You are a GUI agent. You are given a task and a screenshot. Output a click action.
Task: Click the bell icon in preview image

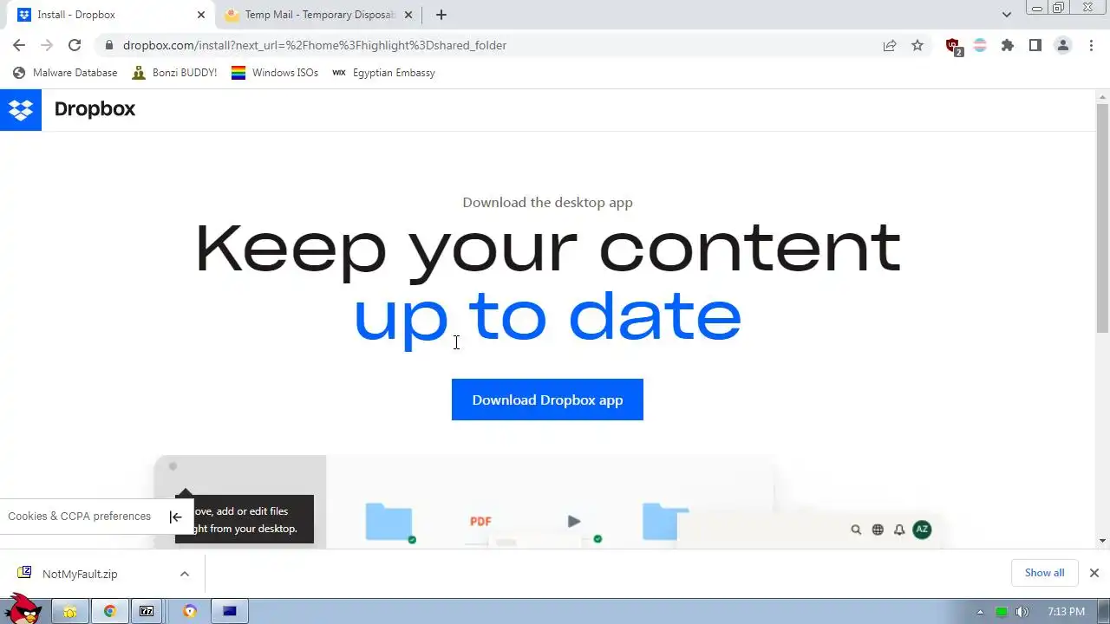tap(899, 530)
